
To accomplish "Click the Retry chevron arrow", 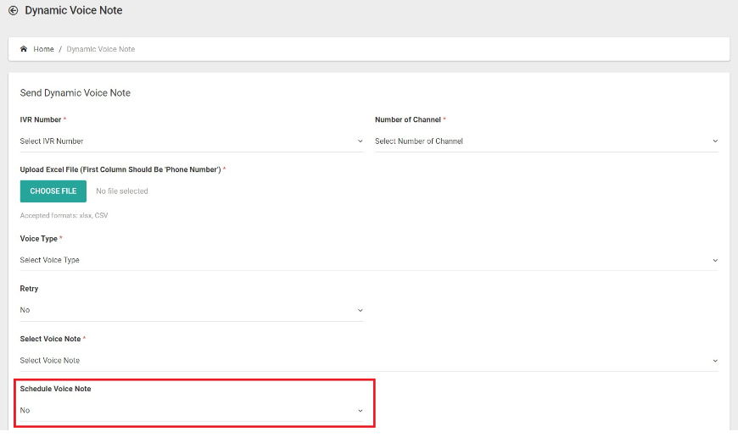I will pos(360,310).
